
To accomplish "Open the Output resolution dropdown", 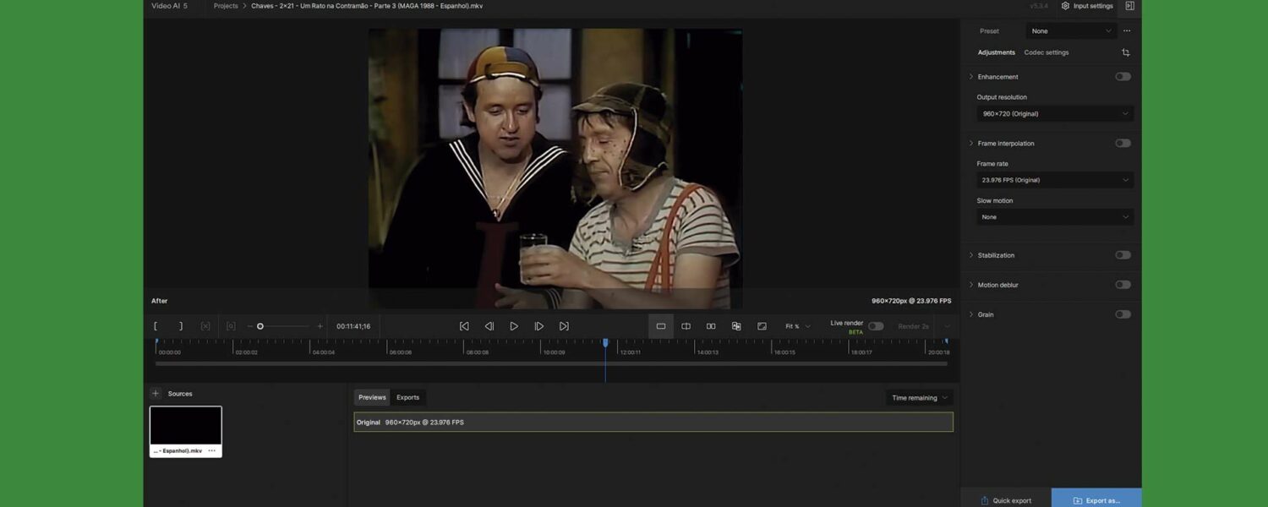I will point(1055,113).
